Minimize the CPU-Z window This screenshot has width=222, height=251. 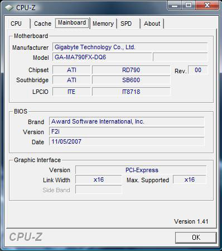(x=174, y=5)
